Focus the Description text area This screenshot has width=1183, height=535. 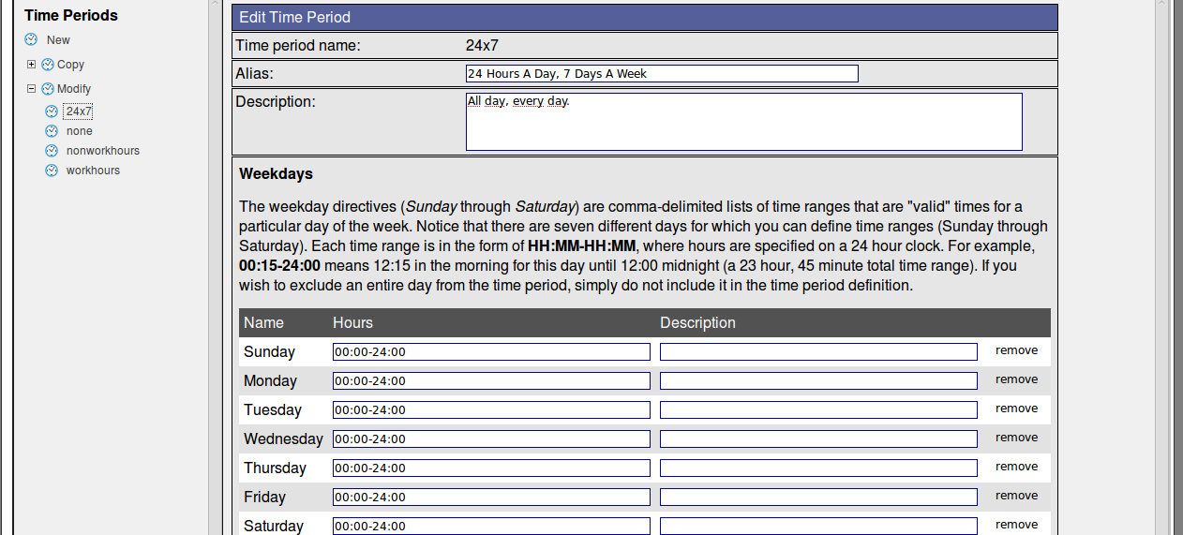743,122
